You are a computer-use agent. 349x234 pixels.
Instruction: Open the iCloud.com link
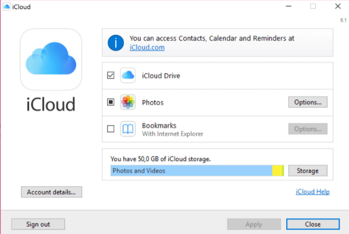pos(147,48)
